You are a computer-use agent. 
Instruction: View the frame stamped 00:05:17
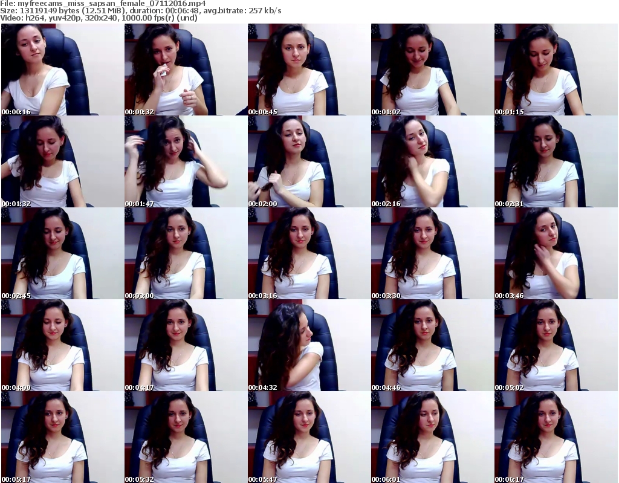pyautogui.click(x=62, y=437)
